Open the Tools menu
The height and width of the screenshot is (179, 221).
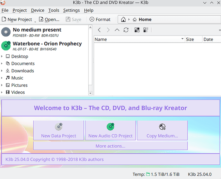pyautogui.click(x=54, y=10)
